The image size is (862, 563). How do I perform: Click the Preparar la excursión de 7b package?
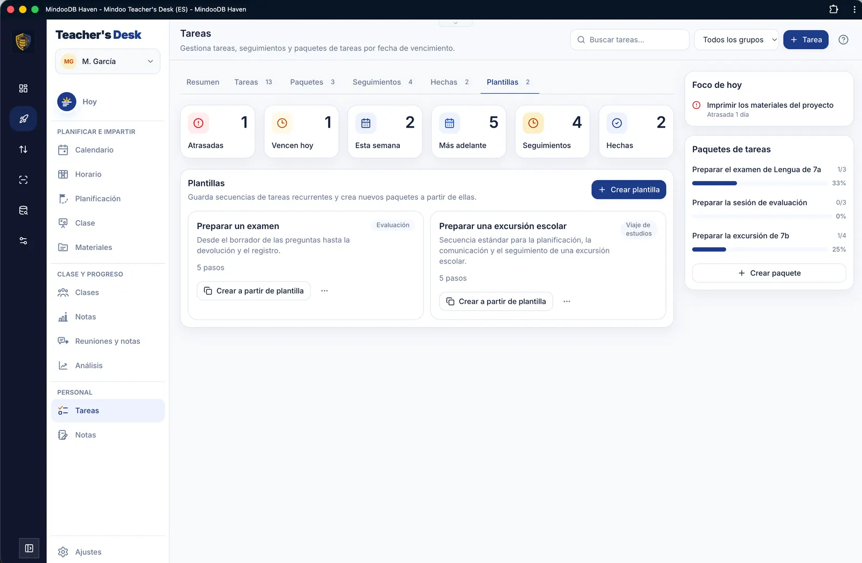pyautogui.click(x=741, y=236)
